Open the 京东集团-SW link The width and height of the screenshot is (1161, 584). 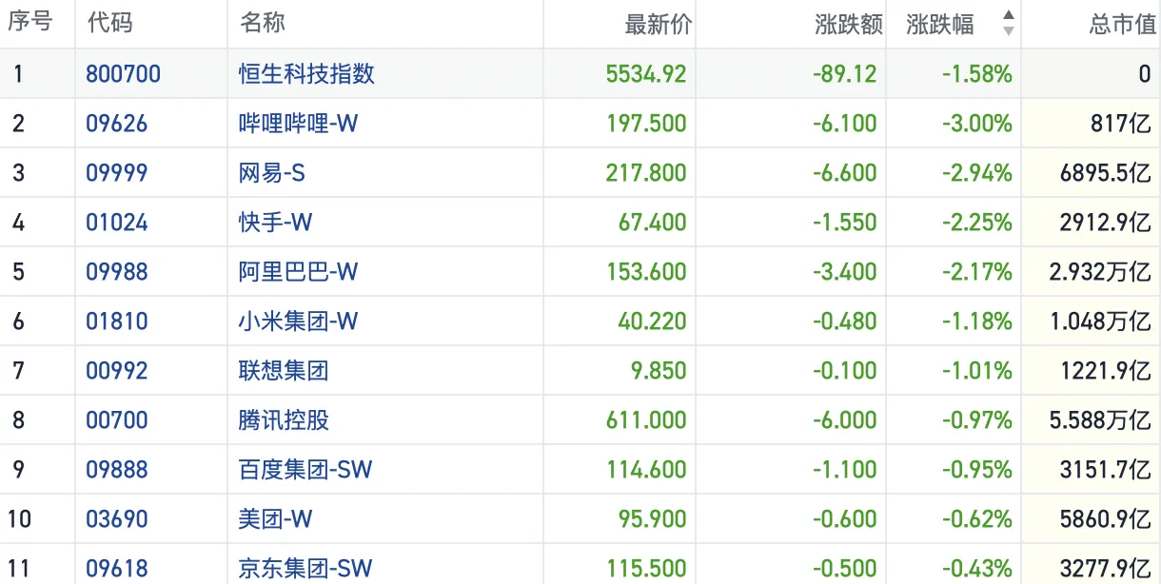(x=305, y=569)
